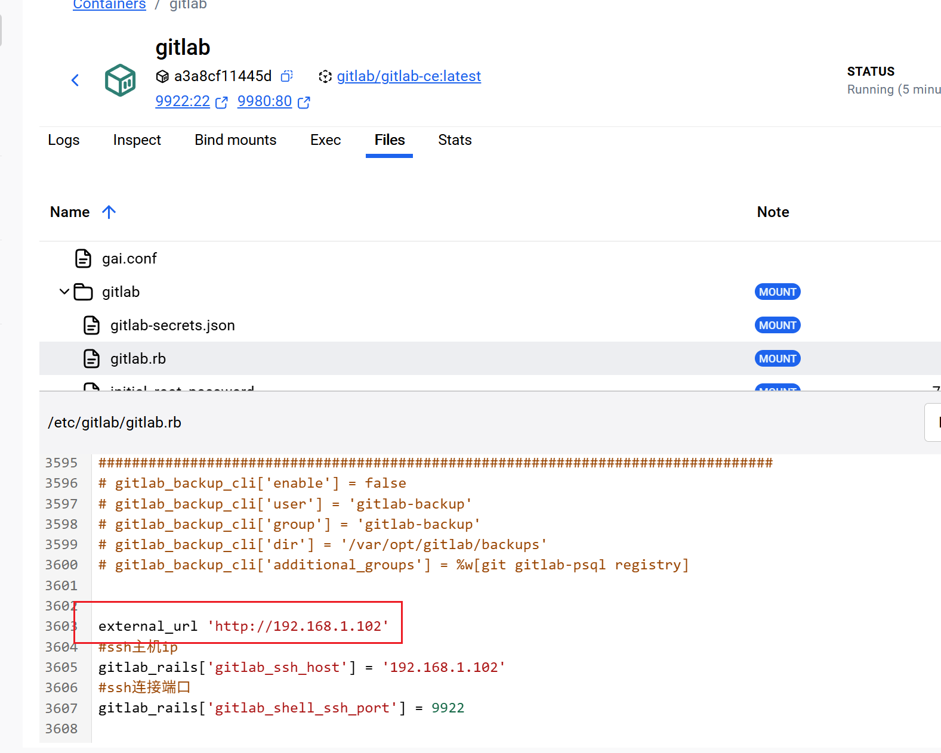The image size is (941, 753).
Task: Sort files by clicking the Name arrow
Action: 109,212
